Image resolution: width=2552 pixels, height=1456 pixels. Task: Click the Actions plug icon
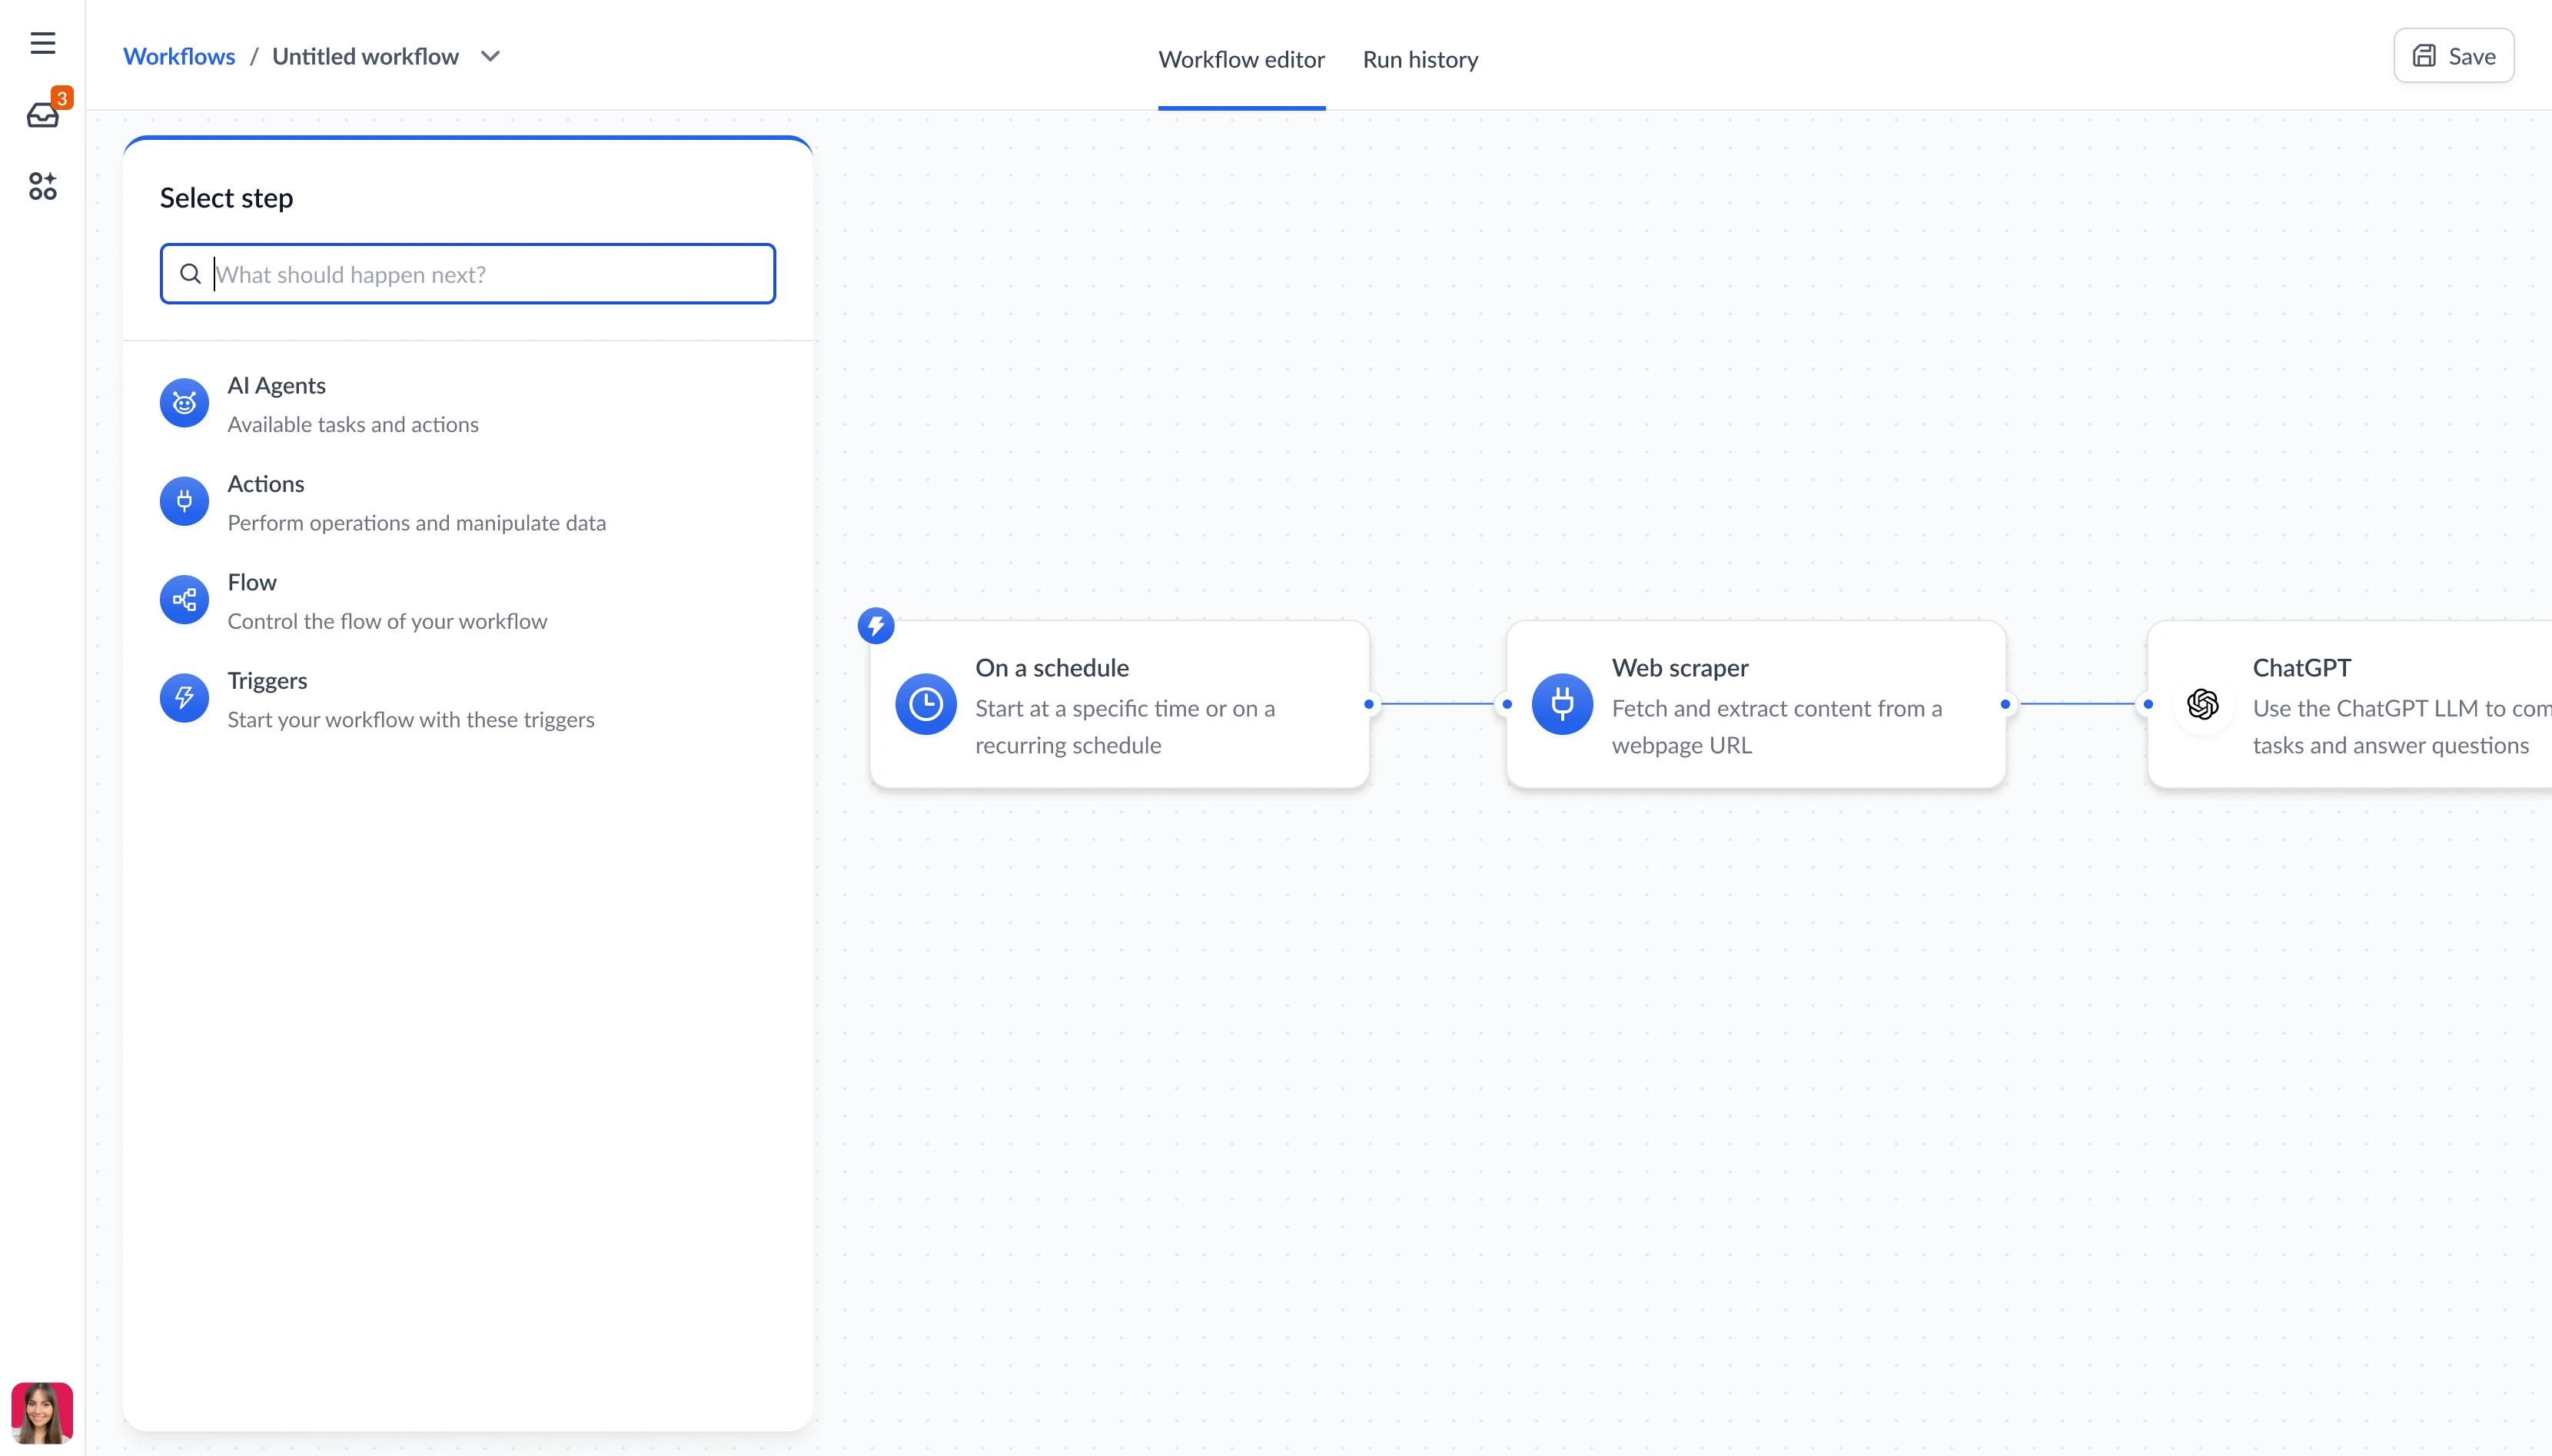(x=184, y=501)
